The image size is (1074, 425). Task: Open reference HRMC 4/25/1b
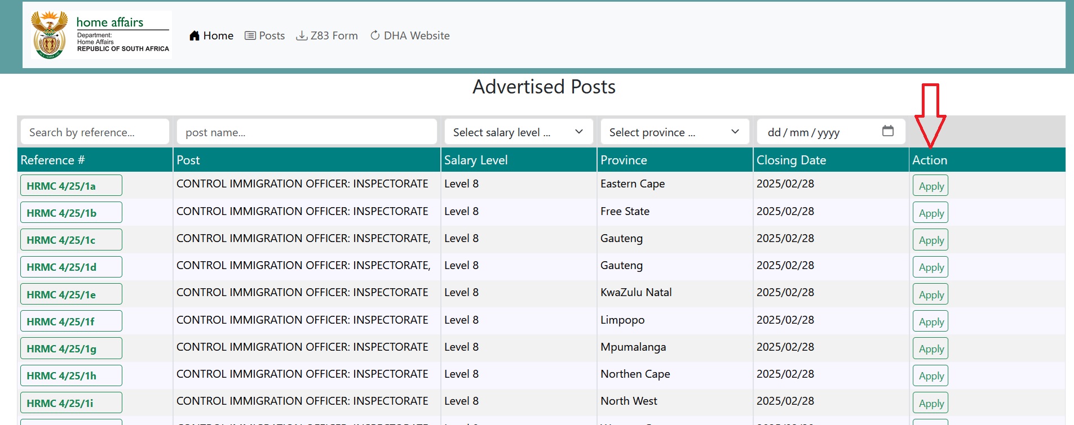(71, 213)
